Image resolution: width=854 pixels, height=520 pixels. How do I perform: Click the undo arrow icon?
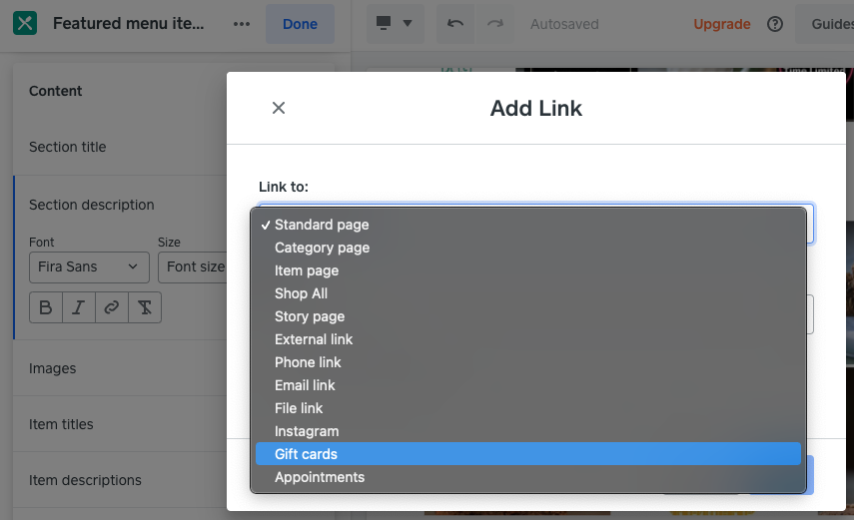[x=455, y=24]
